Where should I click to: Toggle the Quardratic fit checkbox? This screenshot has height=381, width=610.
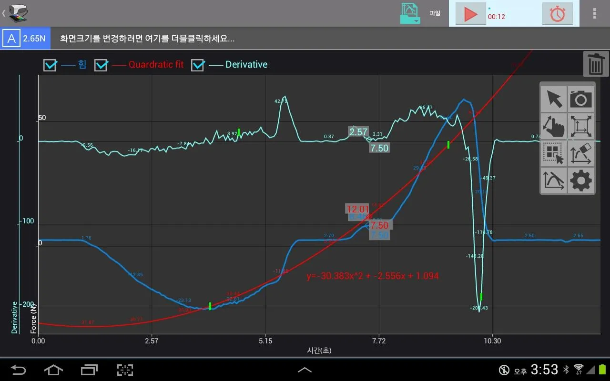pos(101,65)
